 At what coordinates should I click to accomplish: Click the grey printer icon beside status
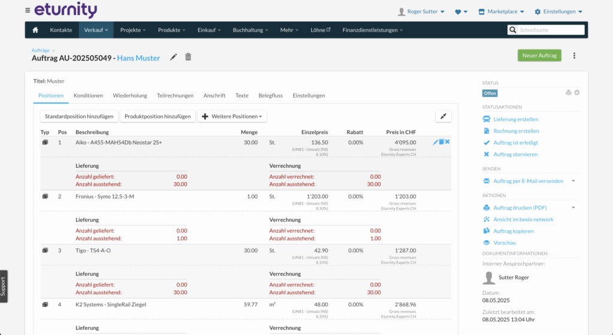click(x=568, y=93)
